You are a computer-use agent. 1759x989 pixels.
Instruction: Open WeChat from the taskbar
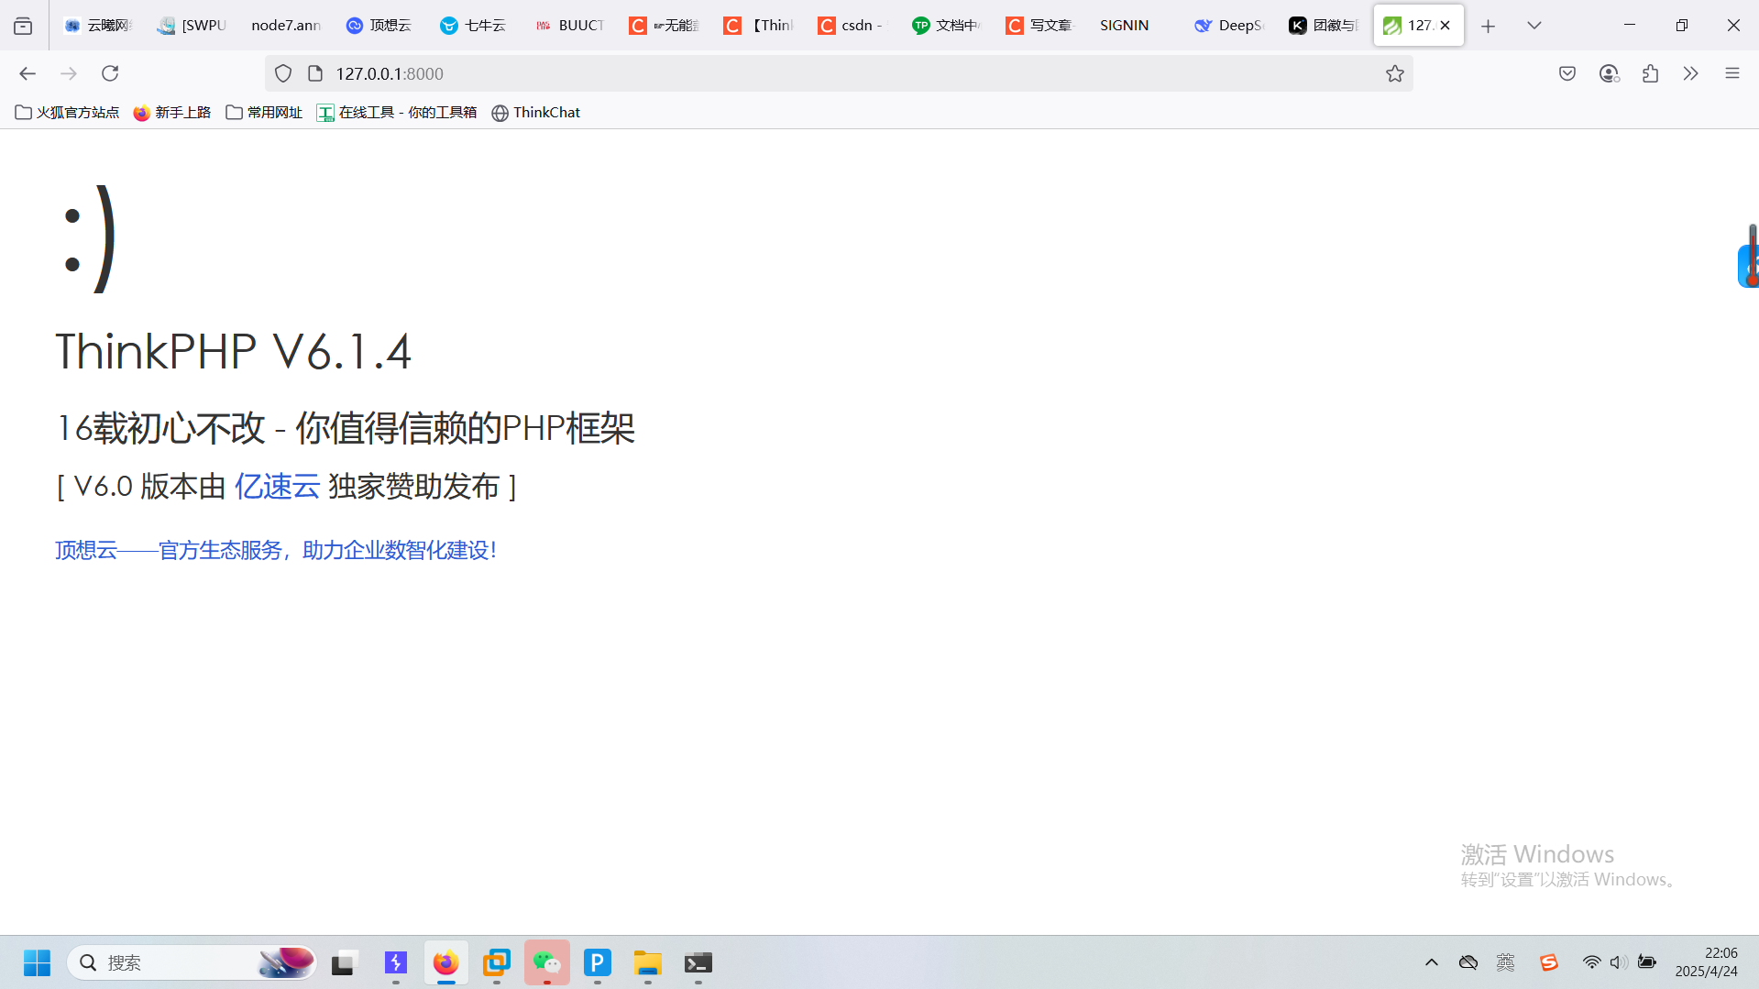pyautogui.click(x=546, y=962)
